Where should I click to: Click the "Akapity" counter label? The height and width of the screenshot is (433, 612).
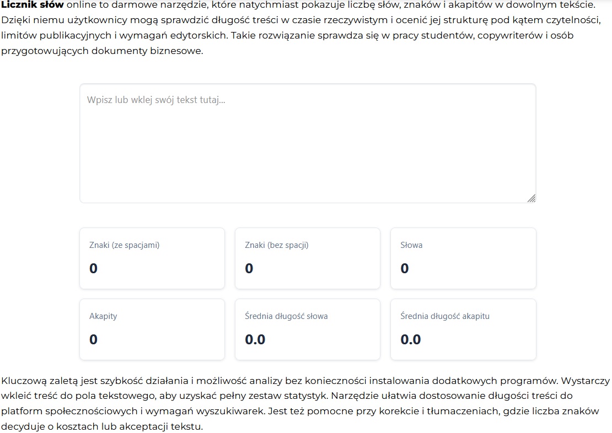[103, 316]
